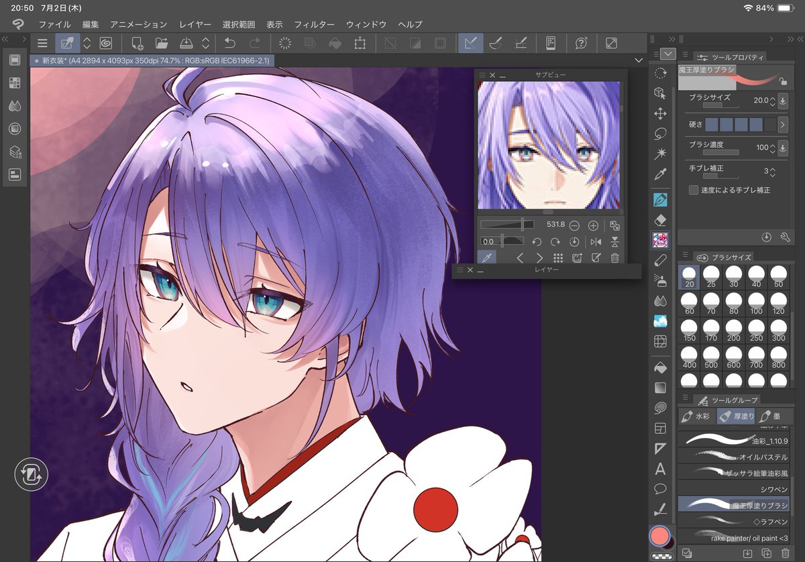Select the Auto select magic wand tool
Screen dimensions: 805x562
(x=660, y=154)
